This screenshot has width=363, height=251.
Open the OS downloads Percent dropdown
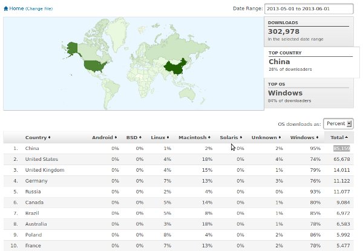338,123
